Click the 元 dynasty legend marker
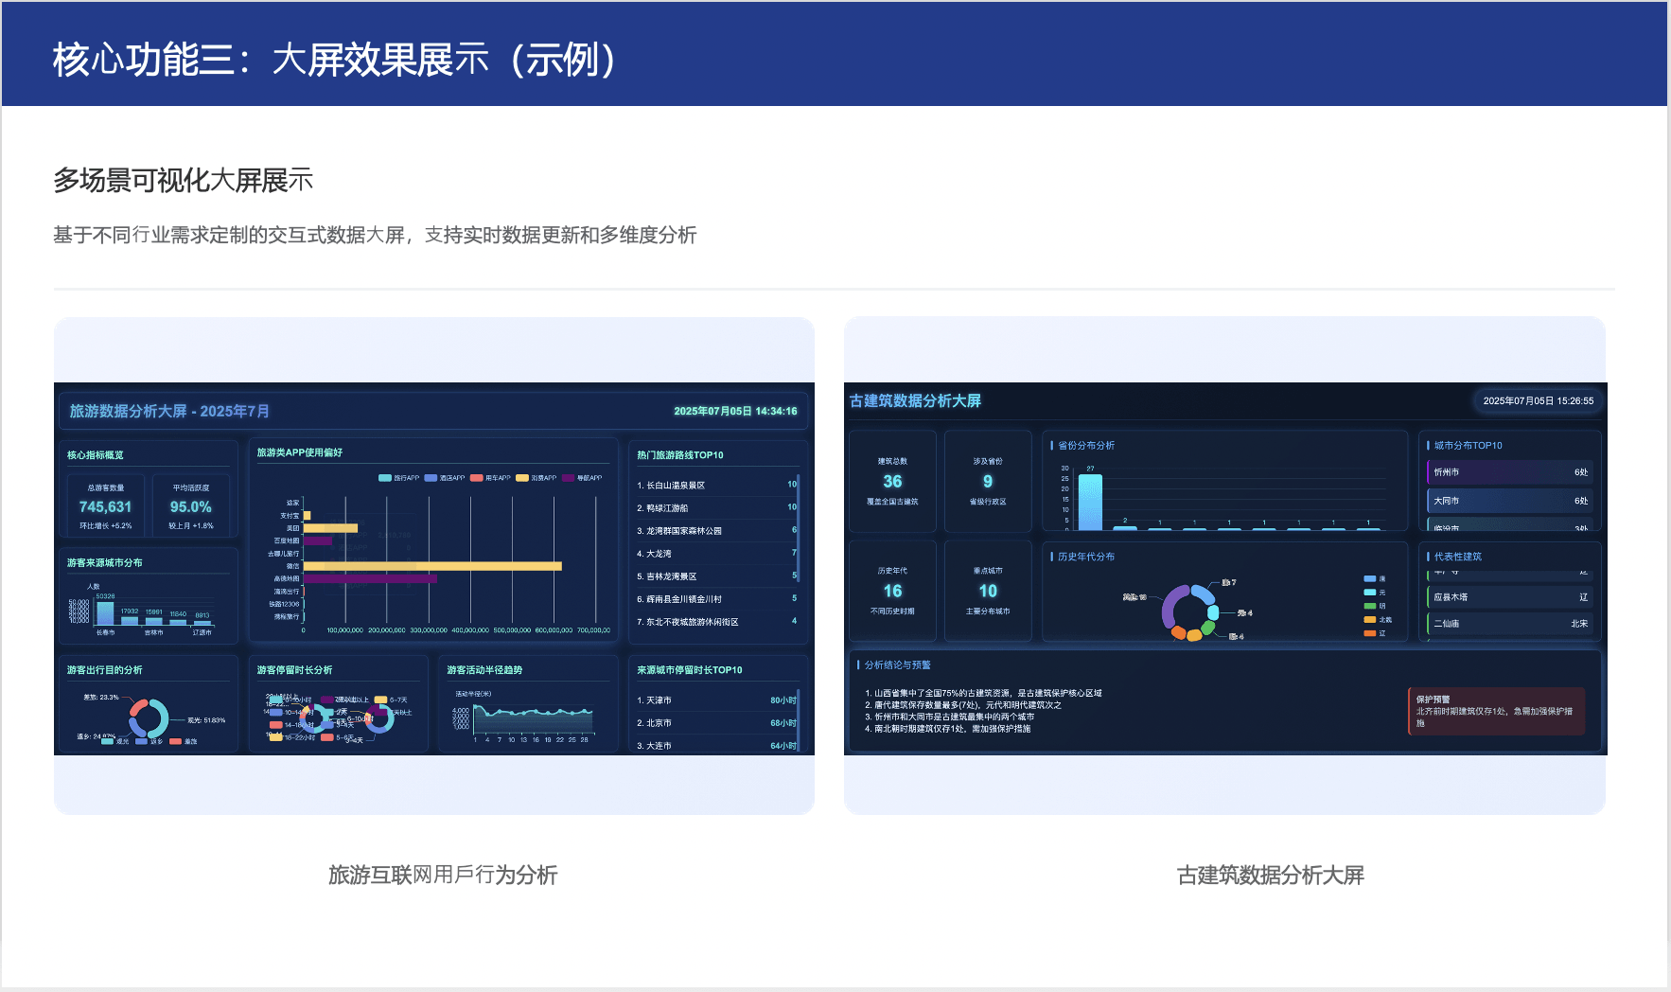The image size is (1671, 992). pyautogui.click(x=1369, y=593)
